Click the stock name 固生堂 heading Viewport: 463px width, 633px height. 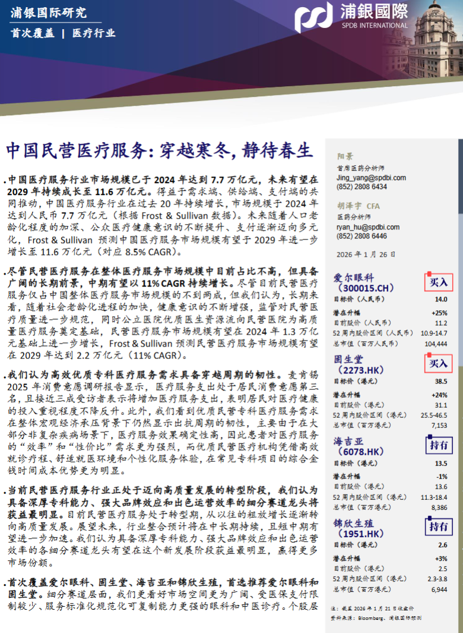pyautogui.click(x=348, y=359)
